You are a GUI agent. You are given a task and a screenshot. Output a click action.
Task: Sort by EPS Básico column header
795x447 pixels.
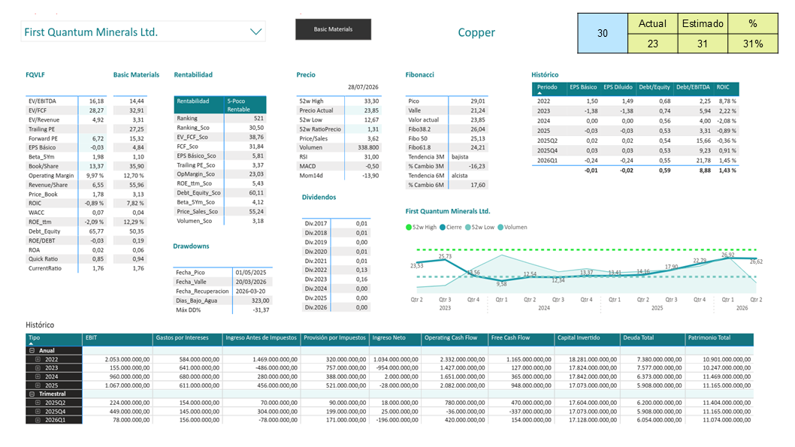(x=583, y=87)
